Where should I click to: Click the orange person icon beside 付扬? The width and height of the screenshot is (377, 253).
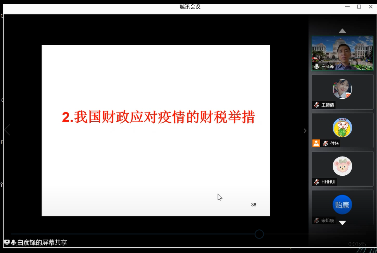click(x=316, y=143)
